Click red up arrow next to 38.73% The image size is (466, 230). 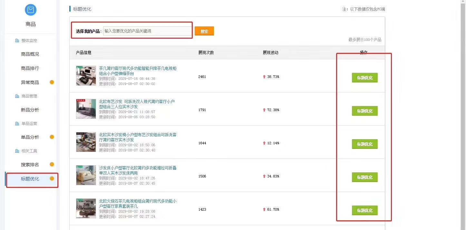click(264, 77)
